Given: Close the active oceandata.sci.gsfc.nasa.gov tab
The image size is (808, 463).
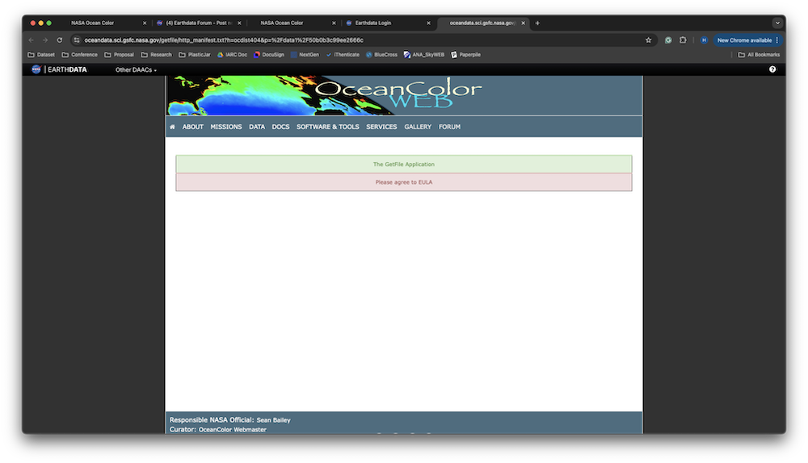Looking at the screenshot, I should (523, 23).
